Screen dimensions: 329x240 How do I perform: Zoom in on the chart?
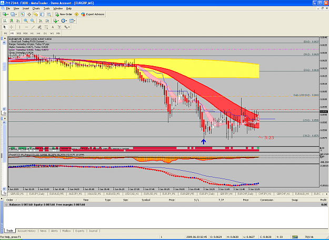[x=26, y=20]
